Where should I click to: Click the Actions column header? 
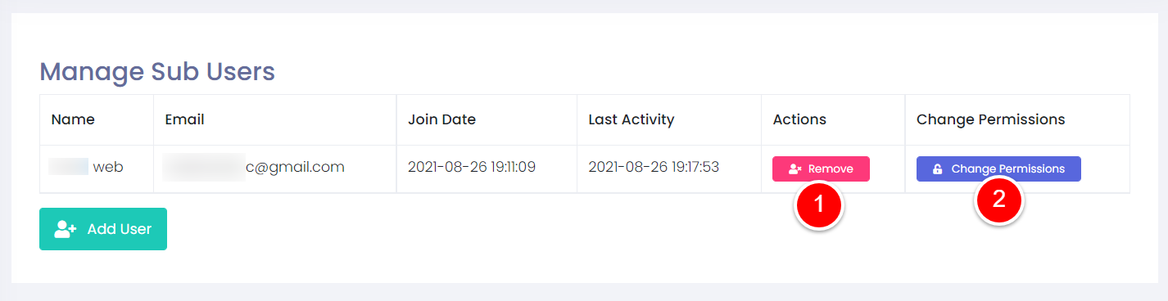(x=799, y=119)
